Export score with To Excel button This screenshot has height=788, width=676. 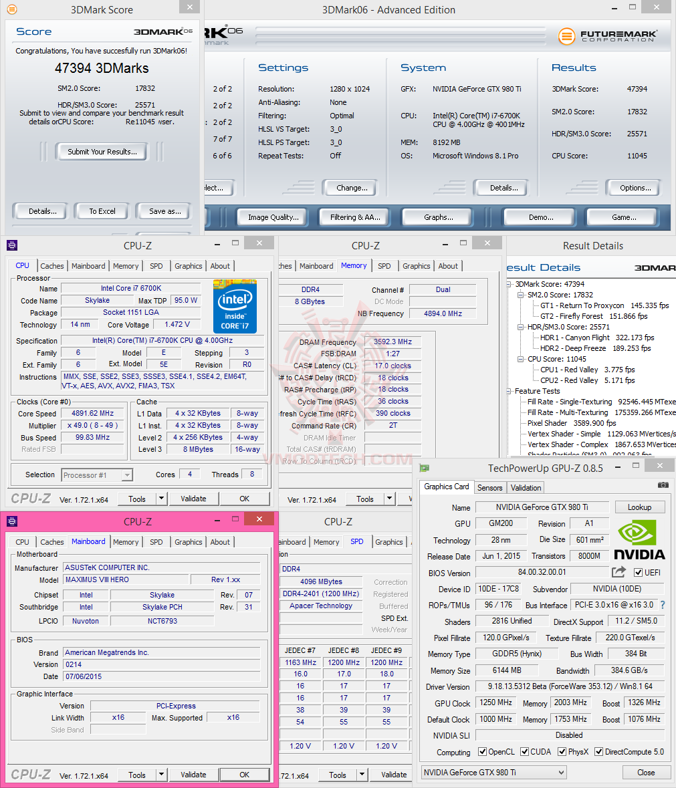coord(102,211)
